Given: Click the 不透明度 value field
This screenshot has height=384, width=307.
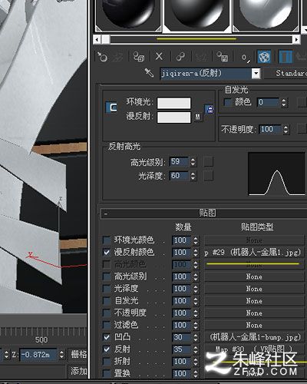Looking at the screenshot, I should [270, 129].
